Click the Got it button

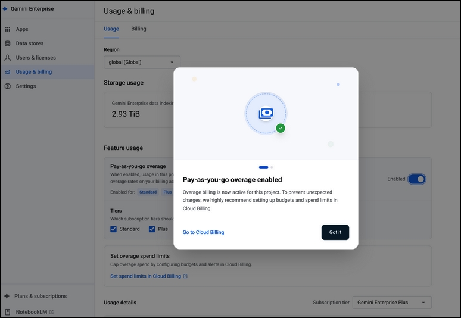[335, 232]
